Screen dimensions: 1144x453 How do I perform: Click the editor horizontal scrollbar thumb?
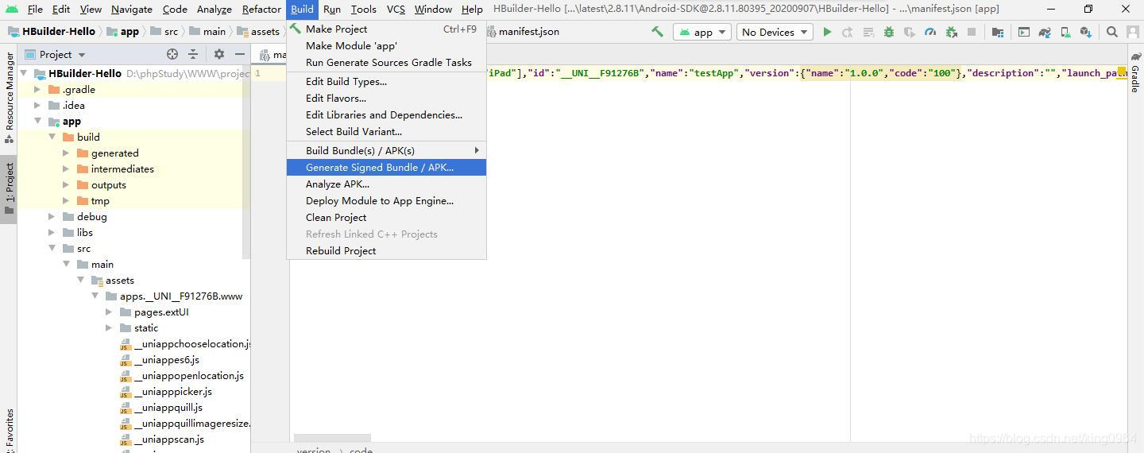click(x=332, y=438)
